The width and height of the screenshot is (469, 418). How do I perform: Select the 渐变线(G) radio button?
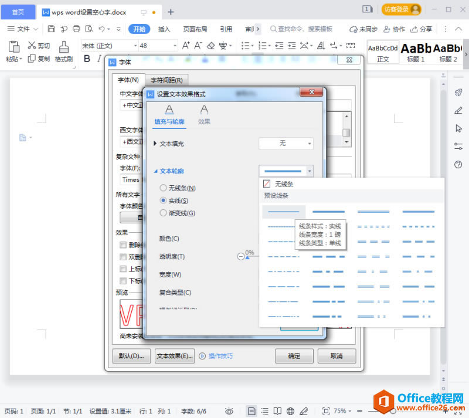pyautogui.click(x=163, y=213)
